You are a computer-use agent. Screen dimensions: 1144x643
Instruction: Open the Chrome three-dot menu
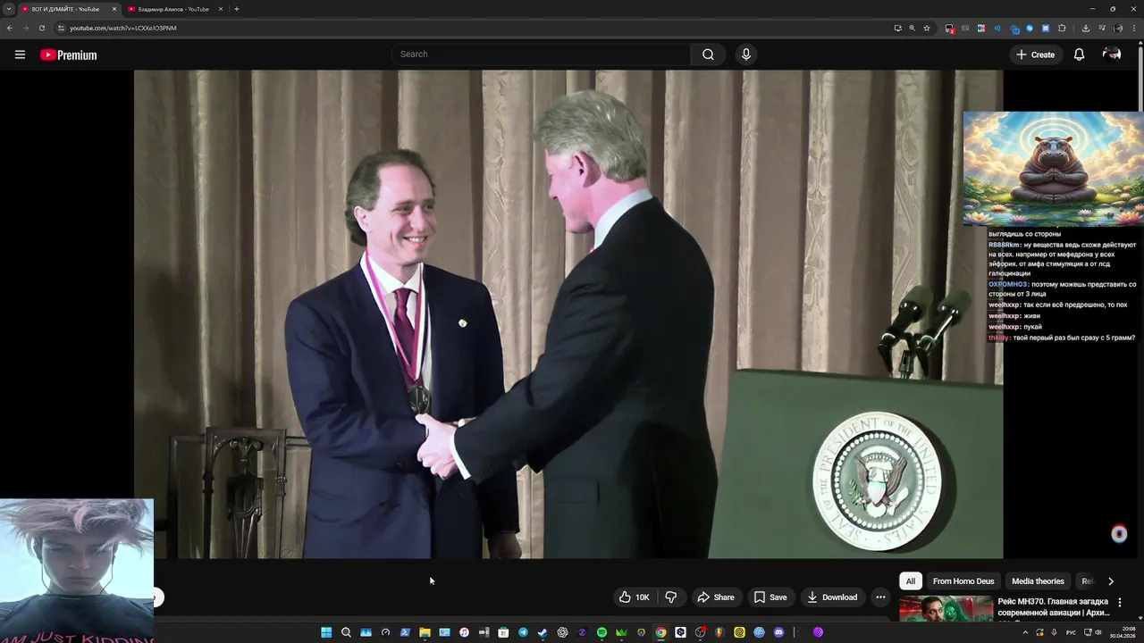(1134, 28)
